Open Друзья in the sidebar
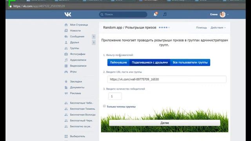This screenshot has height=141, width=251. 75,42
